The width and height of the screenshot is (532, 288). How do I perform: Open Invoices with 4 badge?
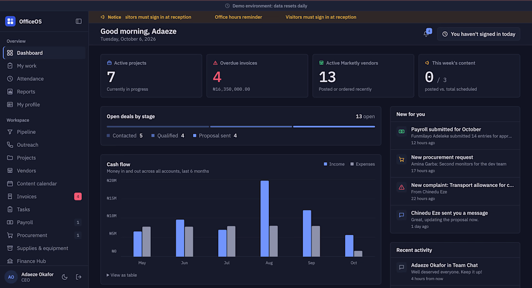coord(44,197)
